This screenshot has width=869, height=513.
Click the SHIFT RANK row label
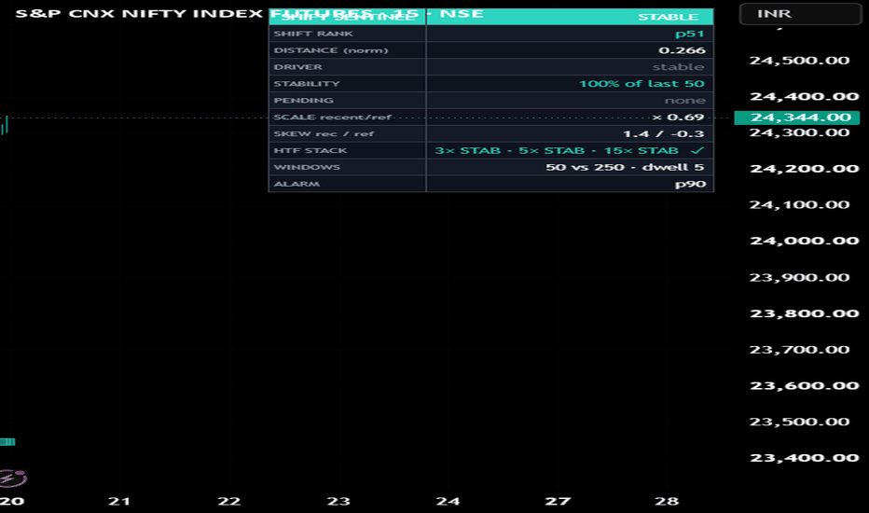(x=313, y=34)
